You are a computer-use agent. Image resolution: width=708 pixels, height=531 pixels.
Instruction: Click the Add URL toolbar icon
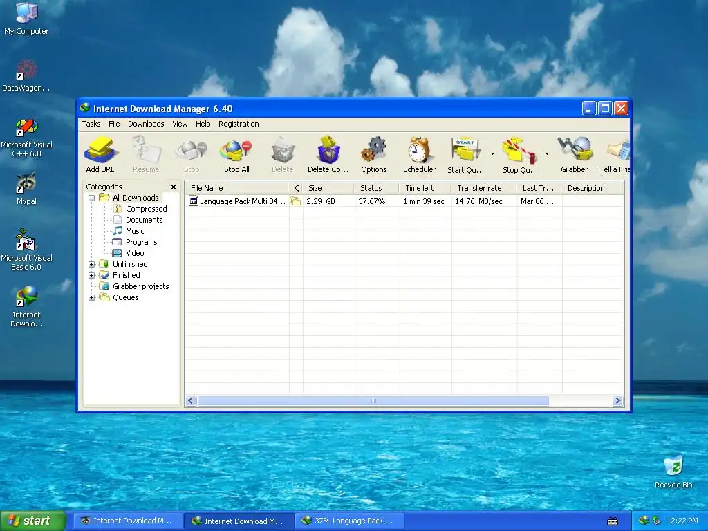click(100, 155)
